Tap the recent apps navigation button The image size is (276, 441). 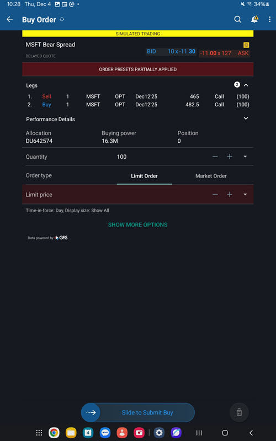click(199, 433)
